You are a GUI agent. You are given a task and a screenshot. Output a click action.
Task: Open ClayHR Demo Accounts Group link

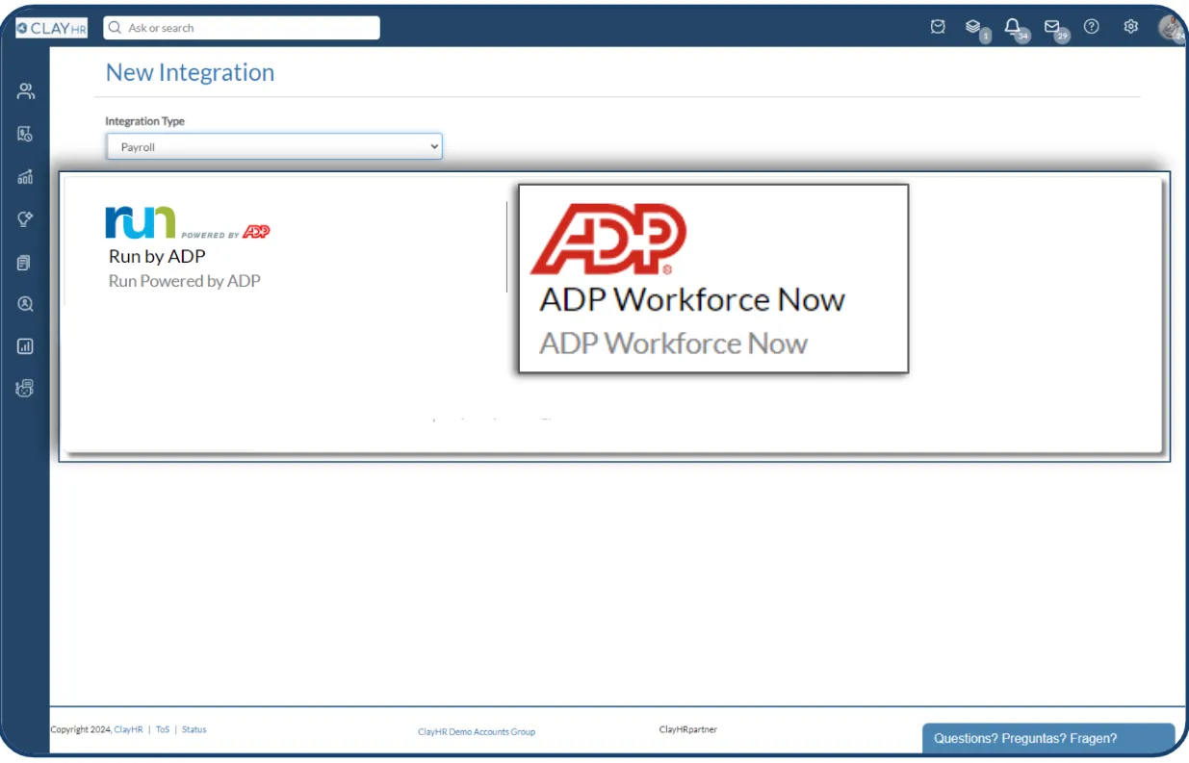click(x=477, y=732)
